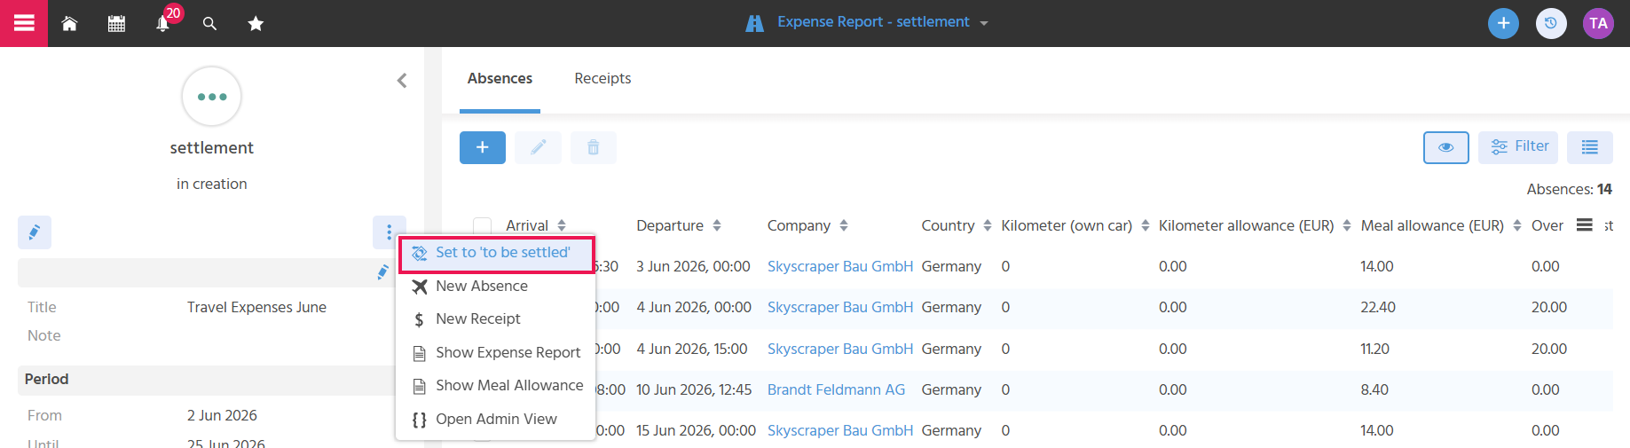Select Open Admin View menu item

pos(495,420)
